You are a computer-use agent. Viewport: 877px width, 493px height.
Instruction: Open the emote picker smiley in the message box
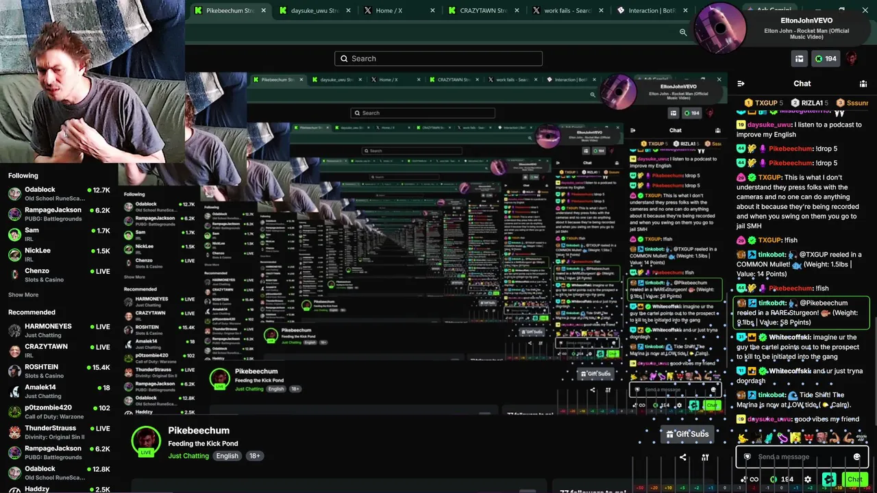click(856, 457)
